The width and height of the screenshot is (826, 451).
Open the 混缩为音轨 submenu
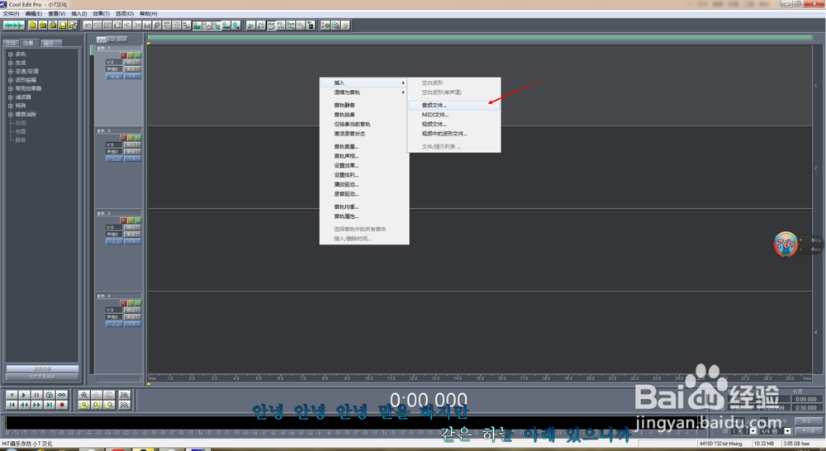(364, 93)
